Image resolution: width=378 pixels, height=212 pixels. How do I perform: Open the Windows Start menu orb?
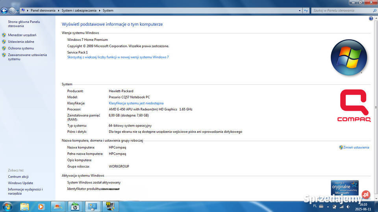[x=7, y=207]
